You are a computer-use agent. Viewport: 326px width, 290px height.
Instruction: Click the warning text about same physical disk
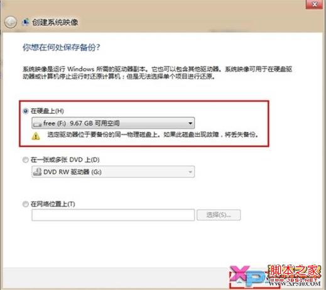pos(153,135)
